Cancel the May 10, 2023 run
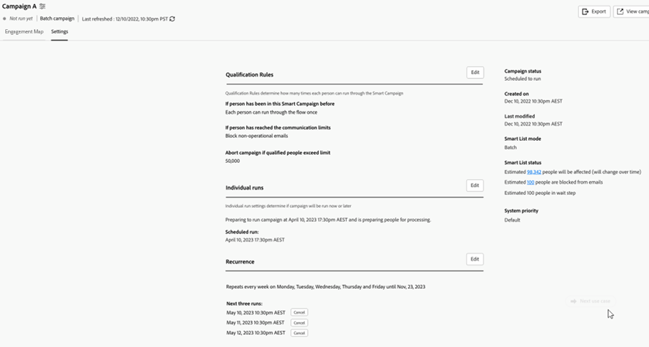Image resolution: width=649 pixels, height=347 pixels. [299, 312]
